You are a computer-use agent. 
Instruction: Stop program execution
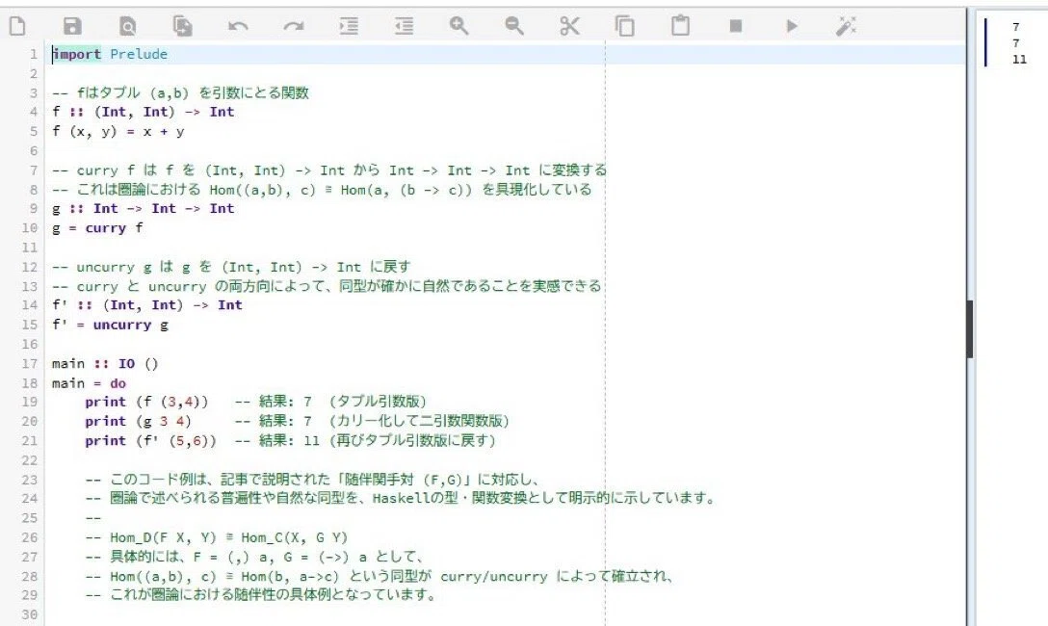pyautogui.click(x=736, y=26)
